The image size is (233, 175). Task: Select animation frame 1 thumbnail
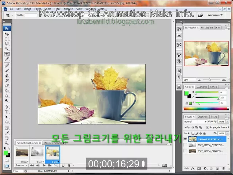(22, 153)
